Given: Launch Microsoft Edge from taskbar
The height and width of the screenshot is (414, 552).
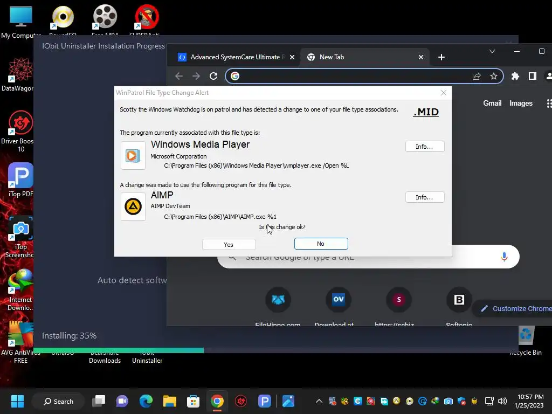Looking at the screenshot, I should point(146,401).
